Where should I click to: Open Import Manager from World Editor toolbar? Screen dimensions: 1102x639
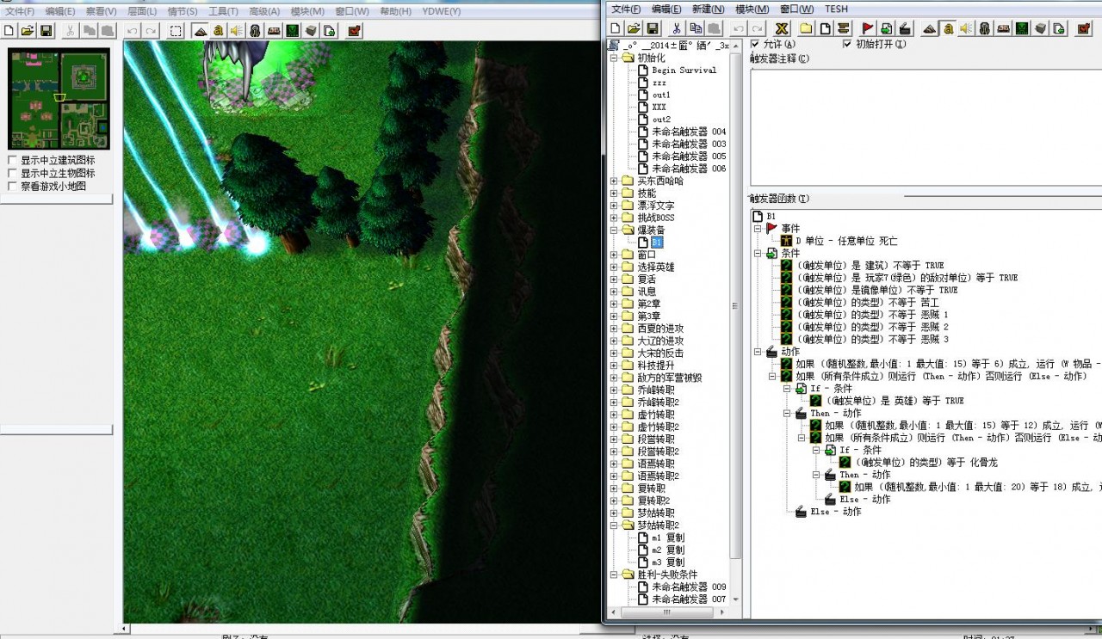point(330,30)
